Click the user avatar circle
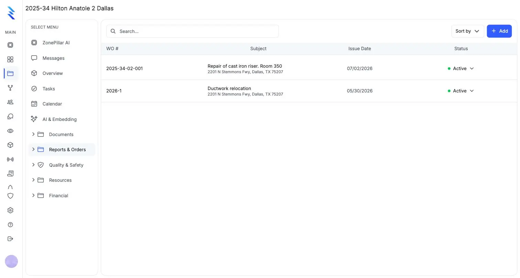This screenshot has width=520, height=278. click(11, 262)
